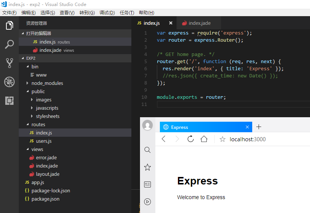Image resolution: width=310 pixels, height=213 pixels.
Task: Open the Source Control view
Action: [x=9, y=63]
